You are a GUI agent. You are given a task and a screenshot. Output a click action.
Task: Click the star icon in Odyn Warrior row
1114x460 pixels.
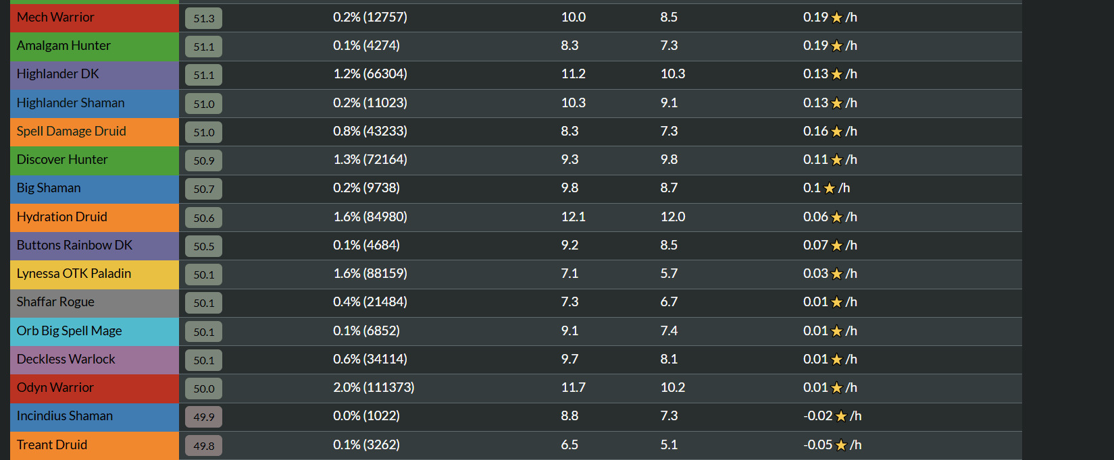pos(836,388)
